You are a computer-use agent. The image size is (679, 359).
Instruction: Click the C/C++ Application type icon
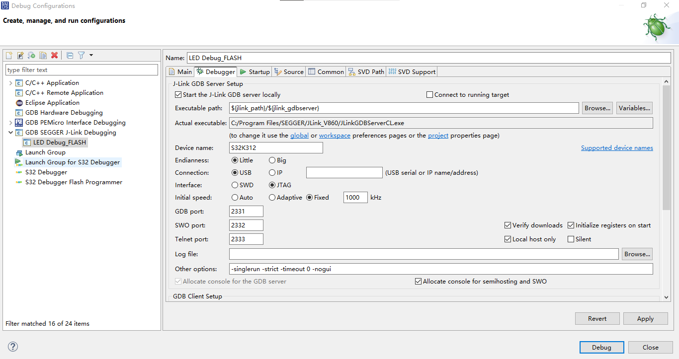click(19, 83)
